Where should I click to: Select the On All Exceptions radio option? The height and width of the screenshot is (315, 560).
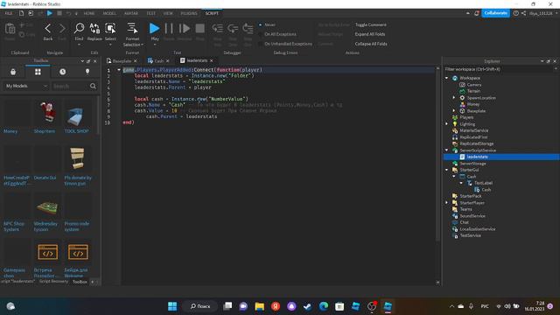click(261, 34)
